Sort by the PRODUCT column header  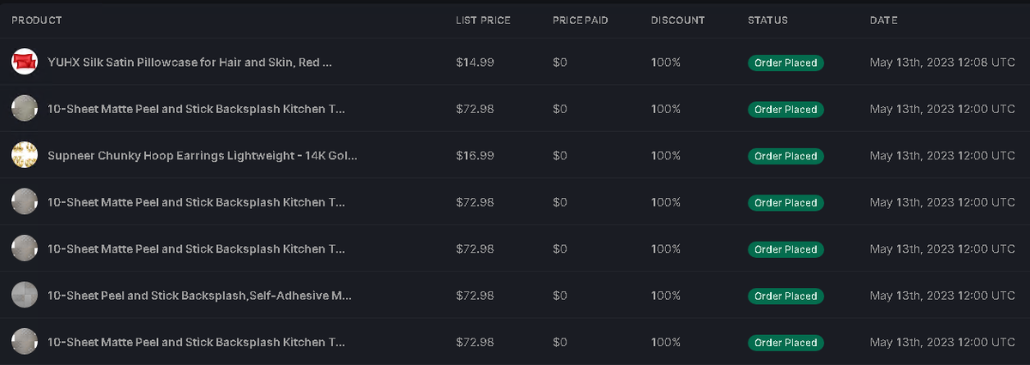click(37, 20)
